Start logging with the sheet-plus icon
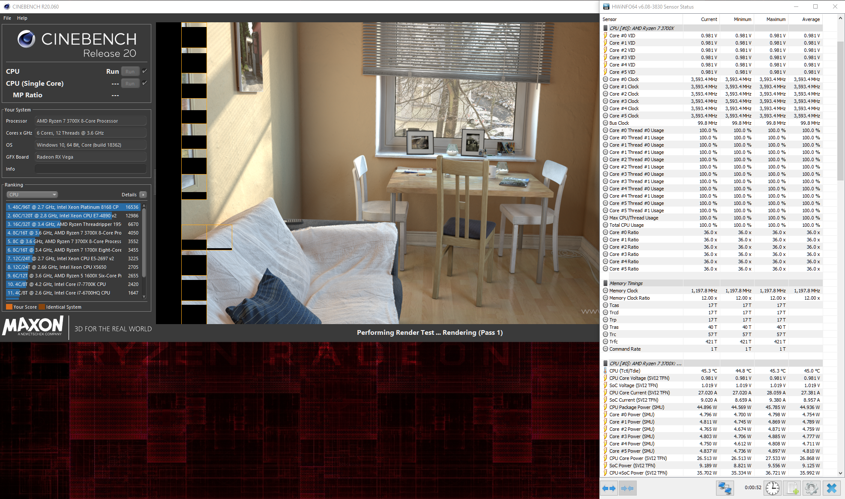 [x=792, y=488]
